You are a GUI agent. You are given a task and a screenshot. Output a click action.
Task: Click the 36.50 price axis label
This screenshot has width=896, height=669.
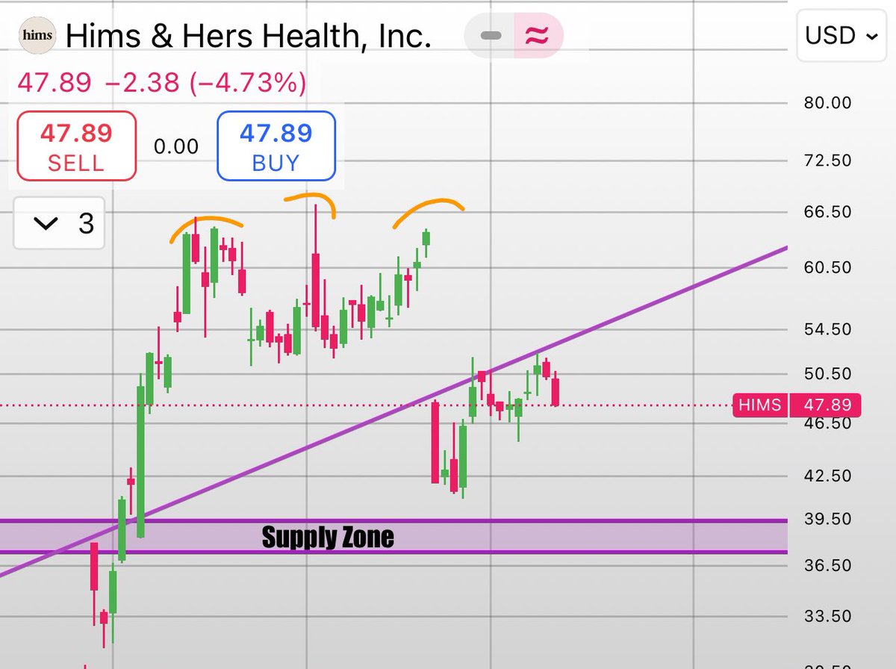[x=827, y=565]
